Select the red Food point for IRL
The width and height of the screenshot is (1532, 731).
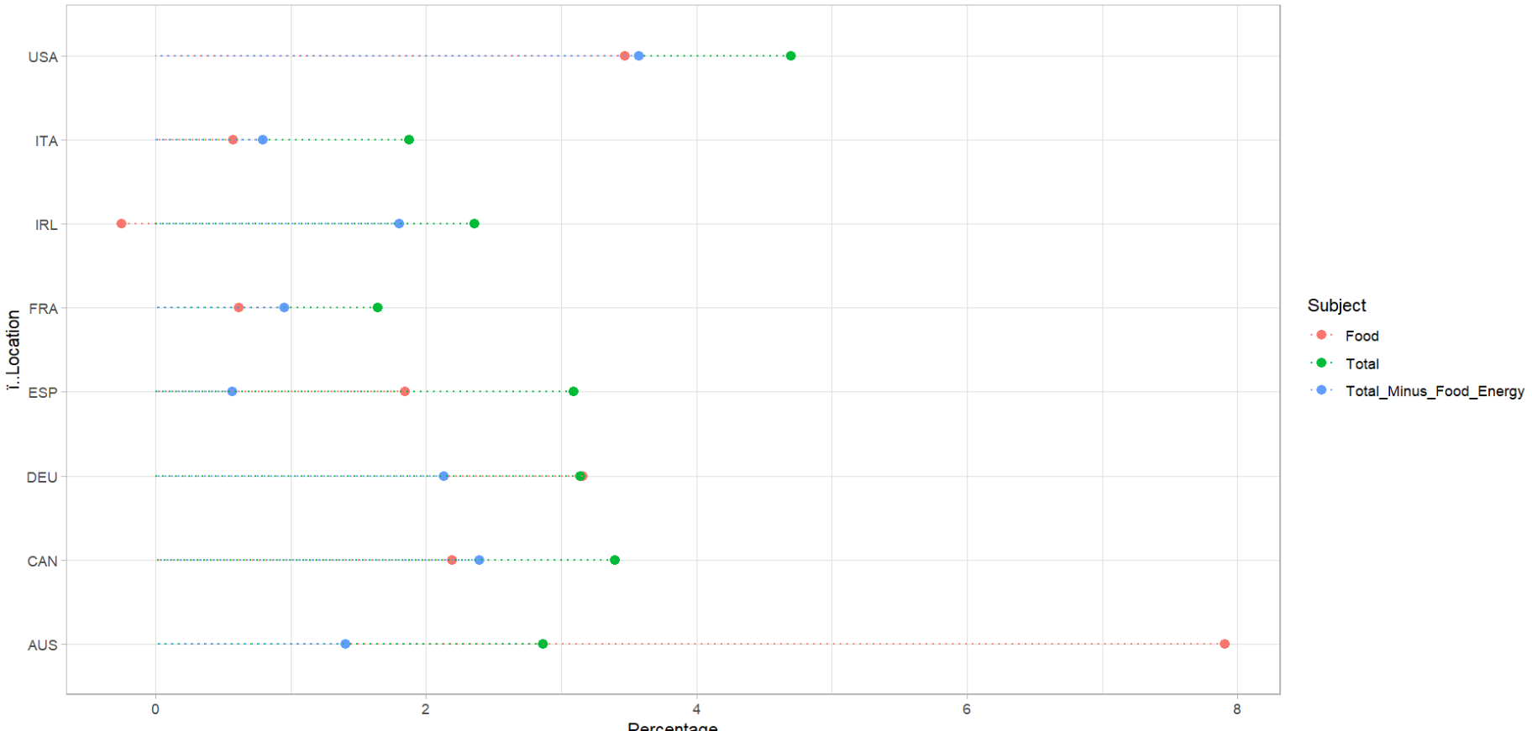[121, 224]
